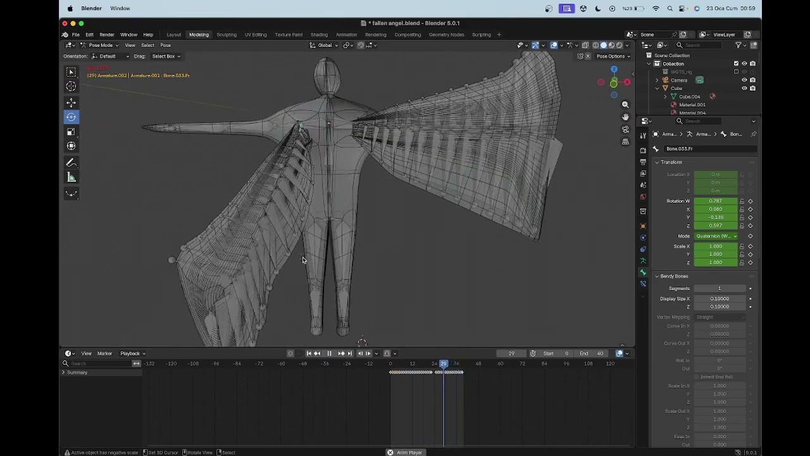810x456 pixels.
Task: Open the Bone Constraints properties tab
Action: pos(643,284)
